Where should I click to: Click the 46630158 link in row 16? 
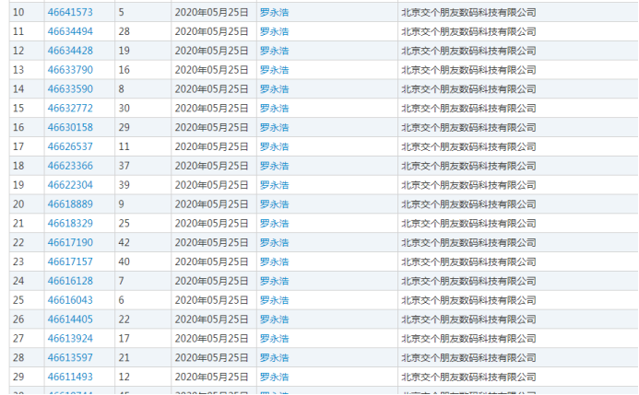[x=70, y=127]
